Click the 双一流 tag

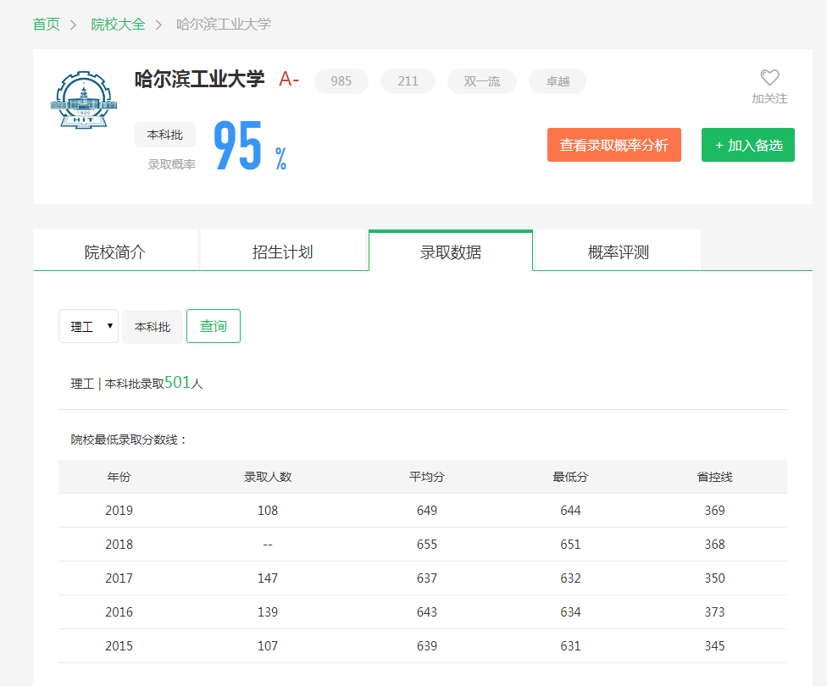tap(482, 81)
